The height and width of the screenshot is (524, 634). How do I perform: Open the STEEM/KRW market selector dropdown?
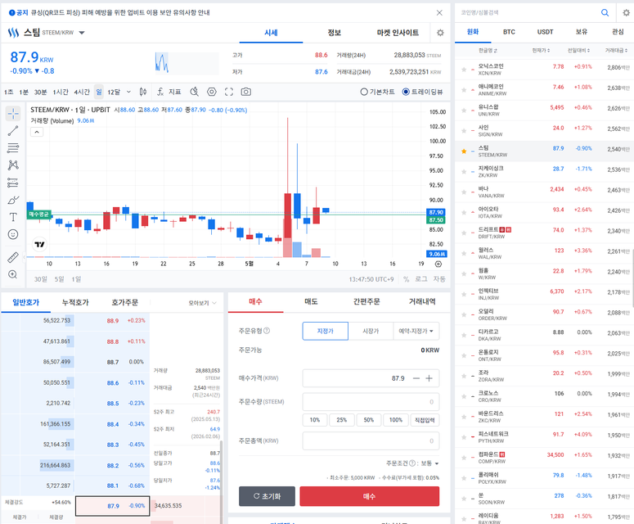(x=82, y=33)
